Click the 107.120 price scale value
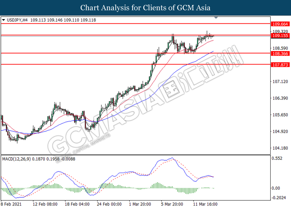This screenshot has width=291, height=208. (280, 82)
